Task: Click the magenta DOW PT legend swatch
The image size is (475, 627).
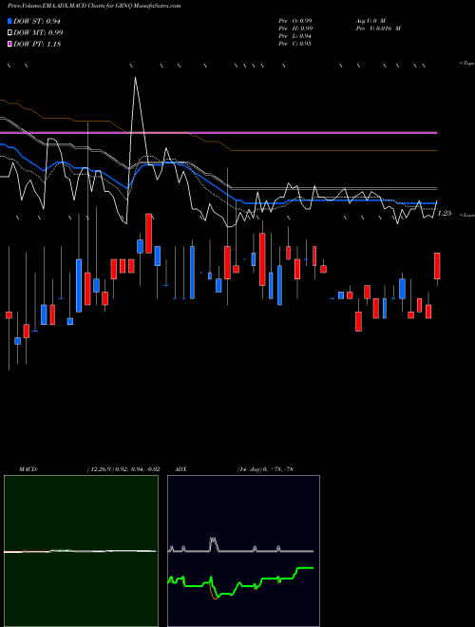Action: click(9, 44)
